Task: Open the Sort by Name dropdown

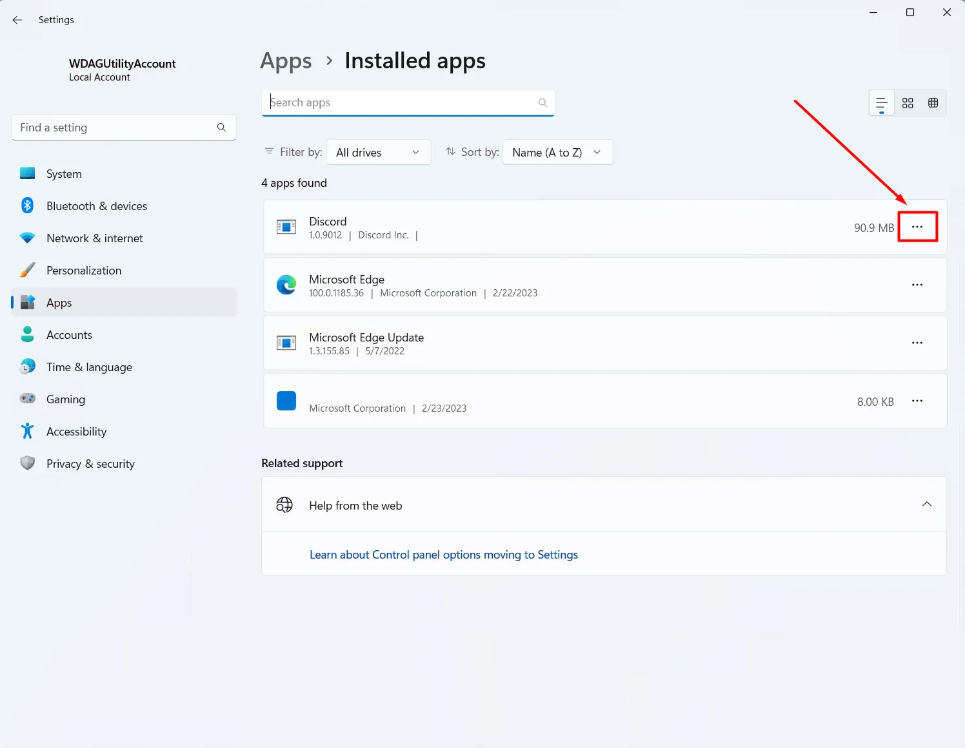Action: click(557, 153)
